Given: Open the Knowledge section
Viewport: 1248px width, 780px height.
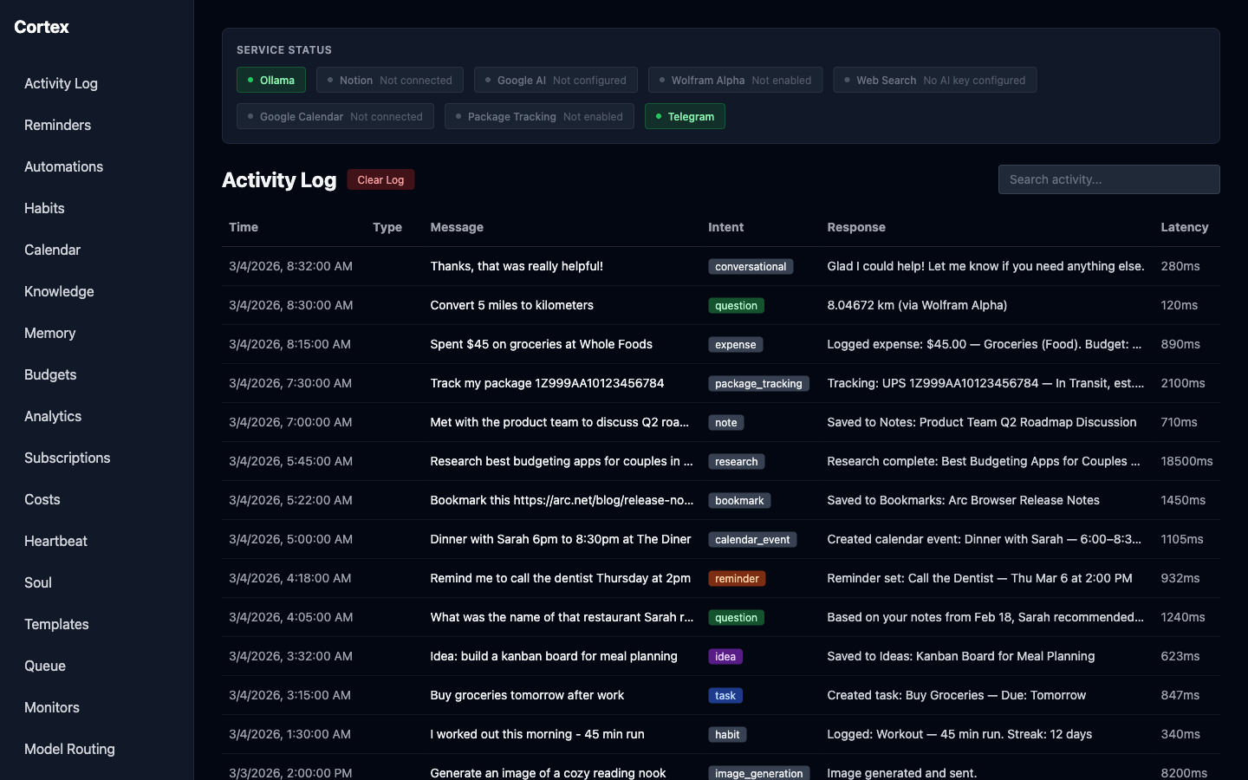Looking at the screenshot, I should point(58,291).
